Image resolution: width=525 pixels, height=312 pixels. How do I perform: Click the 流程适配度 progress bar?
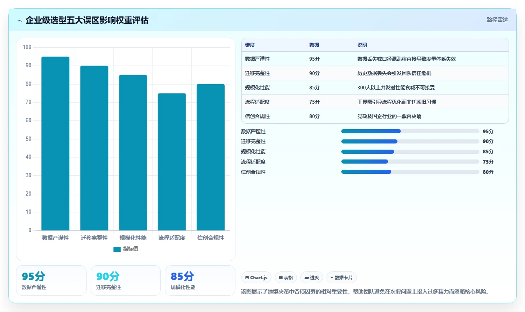pyautogui.click(x=410, y=162)
